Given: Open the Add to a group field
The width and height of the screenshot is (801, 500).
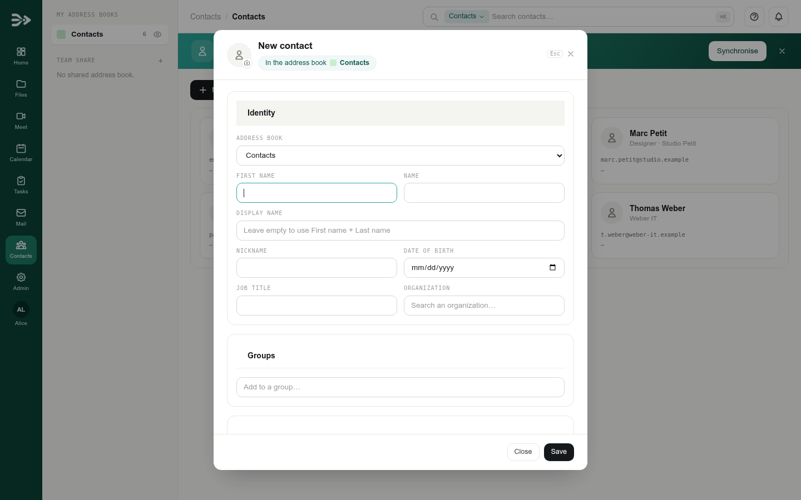Looking at the screenshot, I should (x=400, y=387).
